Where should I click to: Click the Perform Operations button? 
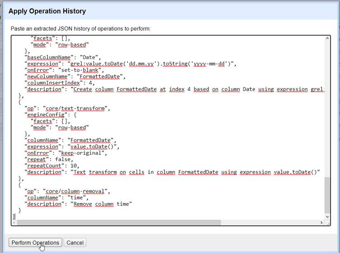(x=35, y=243)
